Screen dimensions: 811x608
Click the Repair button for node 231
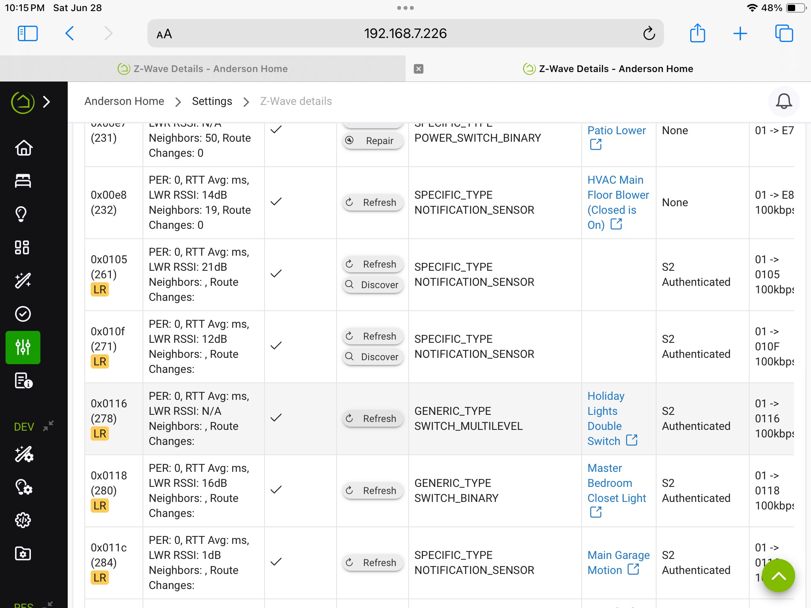(x=373, y=141)
